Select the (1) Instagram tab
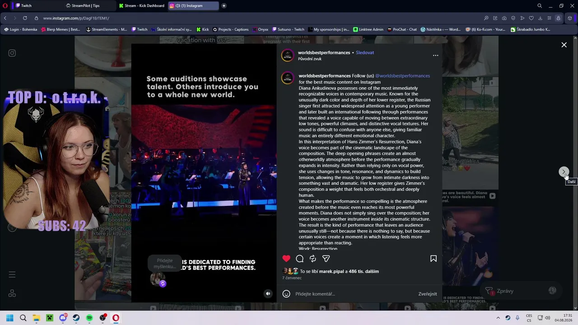The width and height of the screenshot is (578, 325). click(193, 6)
